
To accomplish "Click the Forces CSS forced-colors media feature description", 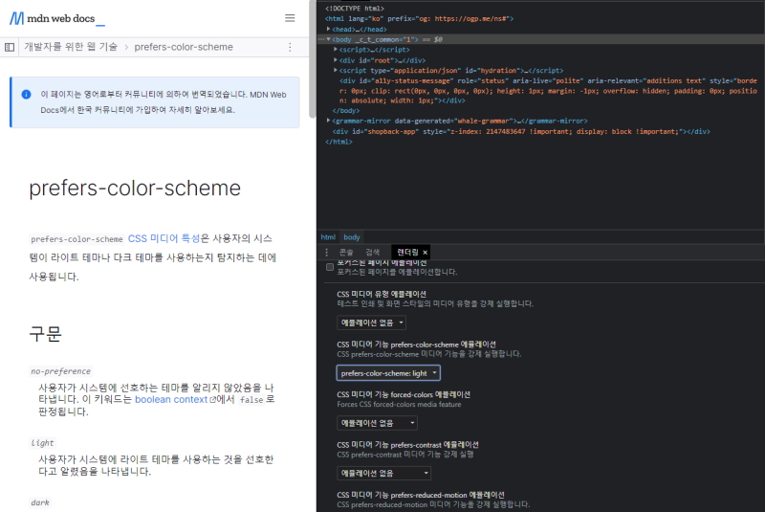I will click(x=399, y=404).
